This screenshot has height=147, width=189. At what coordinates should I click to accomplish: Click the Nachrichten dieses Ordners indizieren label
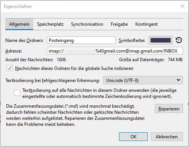click(x=74, y=68)
